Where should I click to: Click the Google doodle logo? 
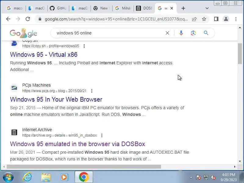coord(23,33)
